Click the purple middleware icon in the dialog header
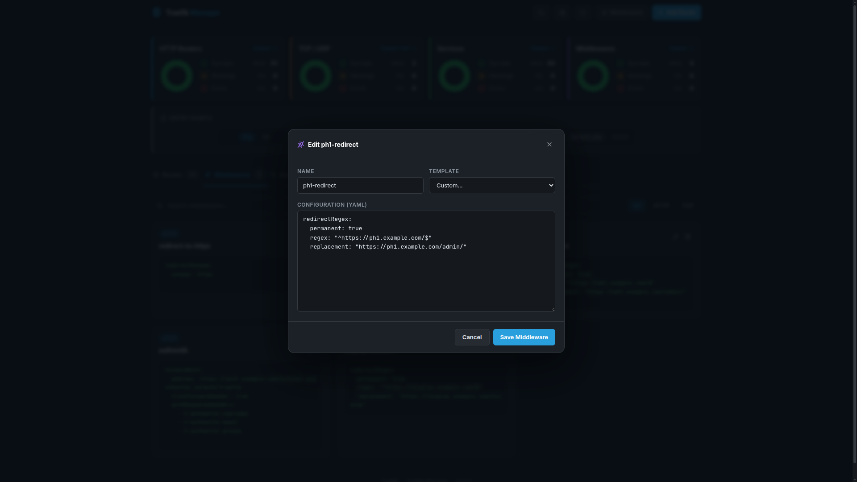 click(x=301, y=144)
